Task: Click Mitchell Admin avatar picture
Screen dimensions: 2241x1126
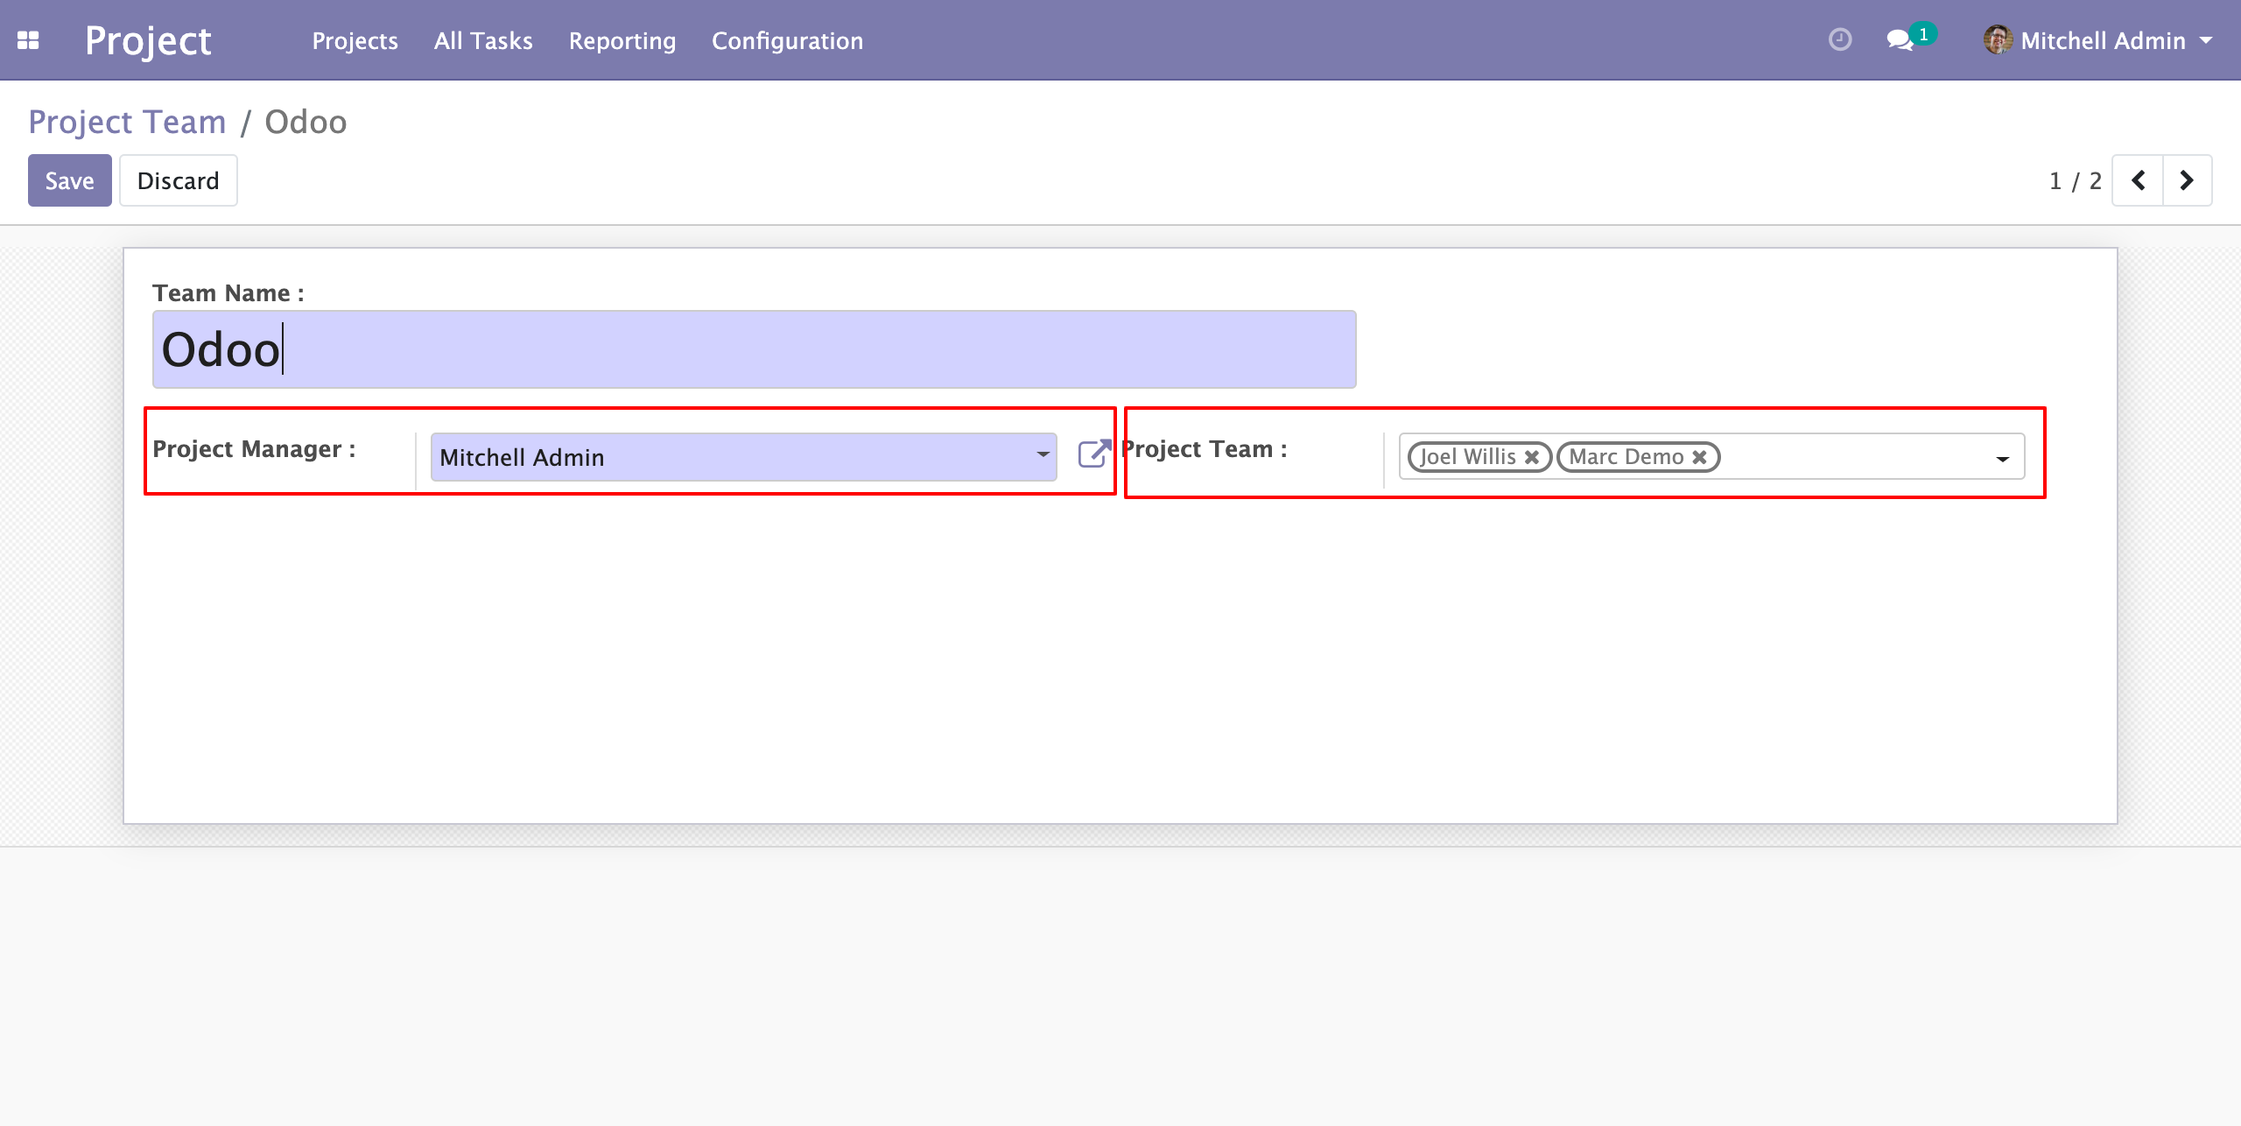Action: click(x=1998, y=40)
